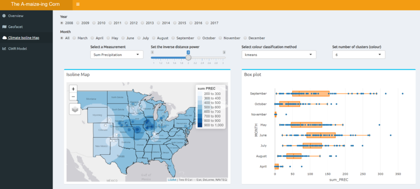Select year 2017
This screenshot has height=189, width=420.
click(x=207, y=23)
